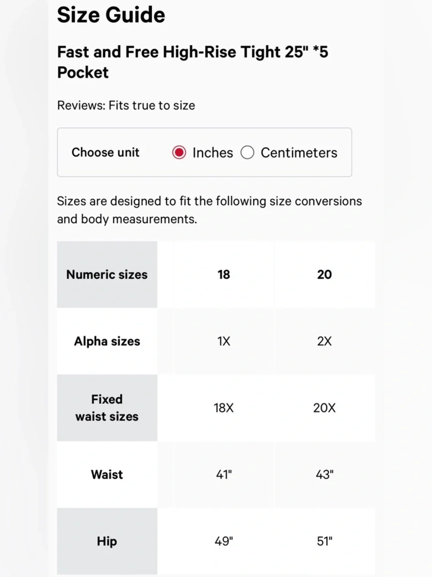The image size is (432, 577).
Task: Click the Numeric sizes row header
Action: click(x=107, y=274)
